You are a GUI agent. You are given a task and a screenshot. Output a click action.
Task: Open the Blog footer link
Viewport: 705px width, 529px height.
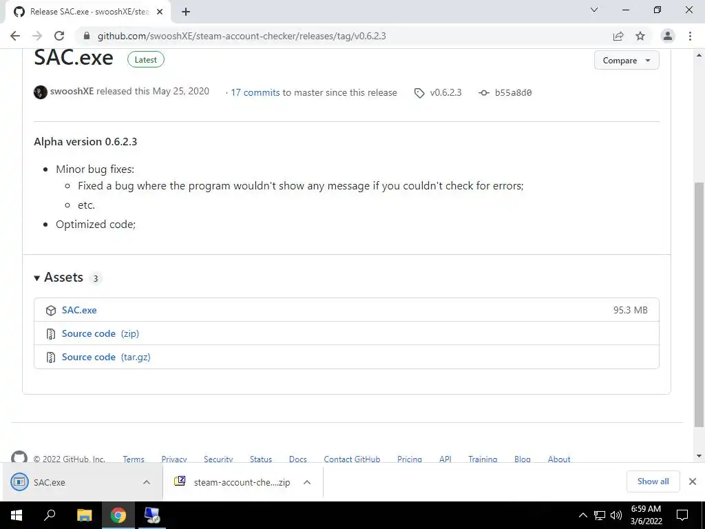click(523, 459)
